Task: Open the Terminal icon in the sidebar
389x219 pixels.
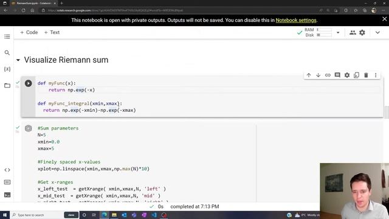Action: coord(7,195)
